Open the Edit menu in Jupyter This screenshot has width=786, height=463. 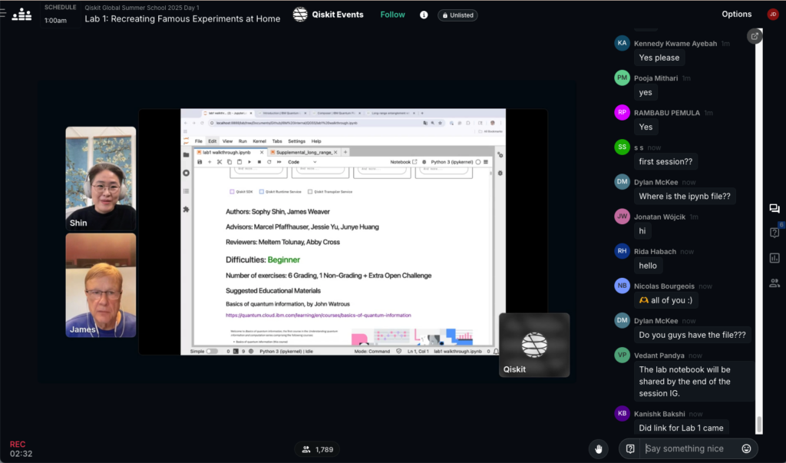pos(213,141)
